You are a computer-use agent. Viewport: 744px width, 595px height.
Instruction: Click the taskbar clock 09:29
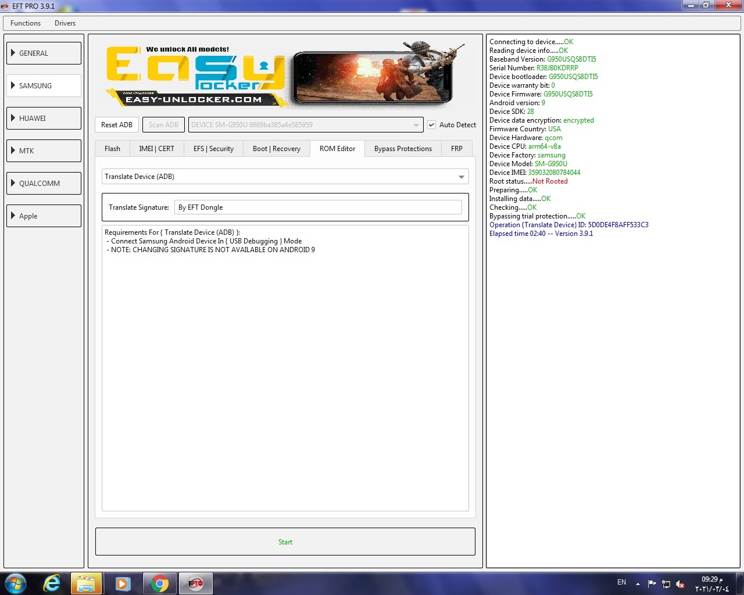point(712,584)
